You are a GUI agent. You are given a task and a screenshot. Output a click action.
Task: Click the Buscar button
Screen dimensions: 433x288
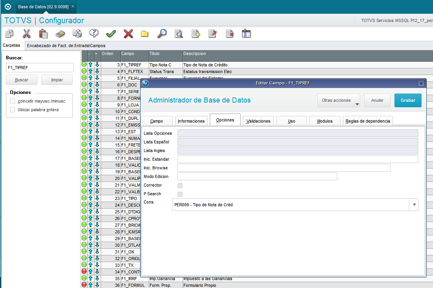(x=22, y=80)
